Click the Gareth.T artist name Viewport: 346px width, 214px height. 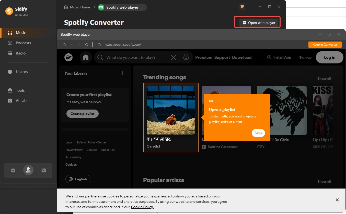[154, 146]
